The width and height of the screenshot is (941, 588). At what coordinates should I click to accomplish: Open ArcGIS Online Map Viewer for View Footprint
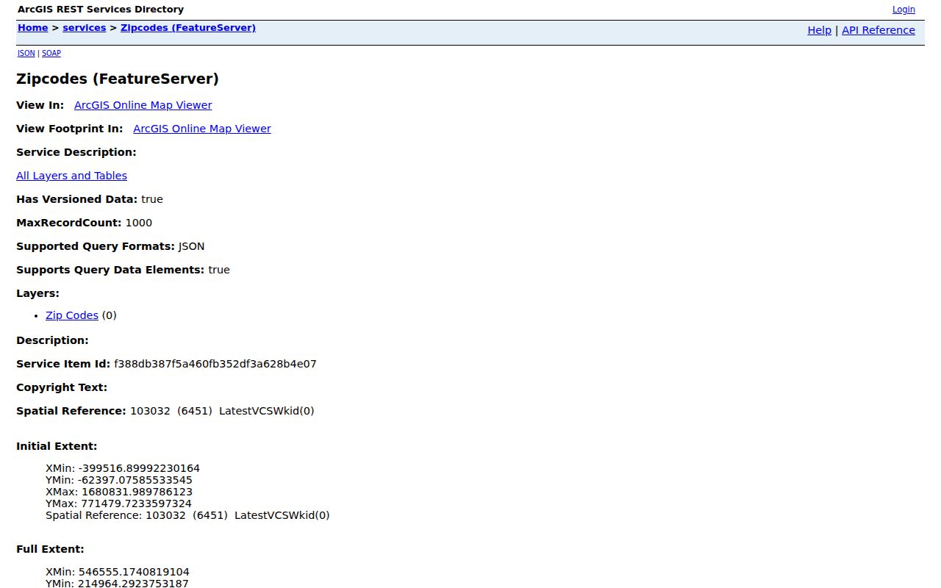click(202, 129)
